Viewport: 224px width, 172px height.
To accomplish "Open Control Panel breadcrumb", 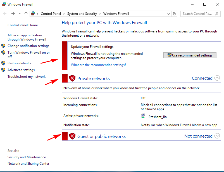I will [51, 14].
